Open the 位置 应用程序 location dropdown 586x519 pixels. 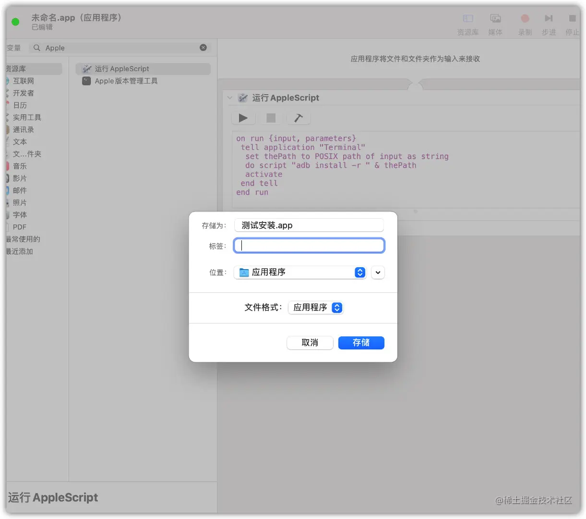click(x=300, y=272)
